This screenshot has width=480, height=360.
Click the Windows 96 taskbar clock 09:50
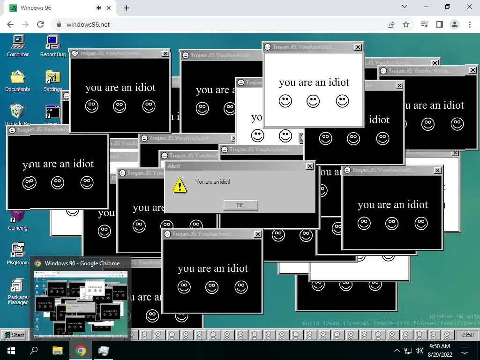[x=467, y=335]
